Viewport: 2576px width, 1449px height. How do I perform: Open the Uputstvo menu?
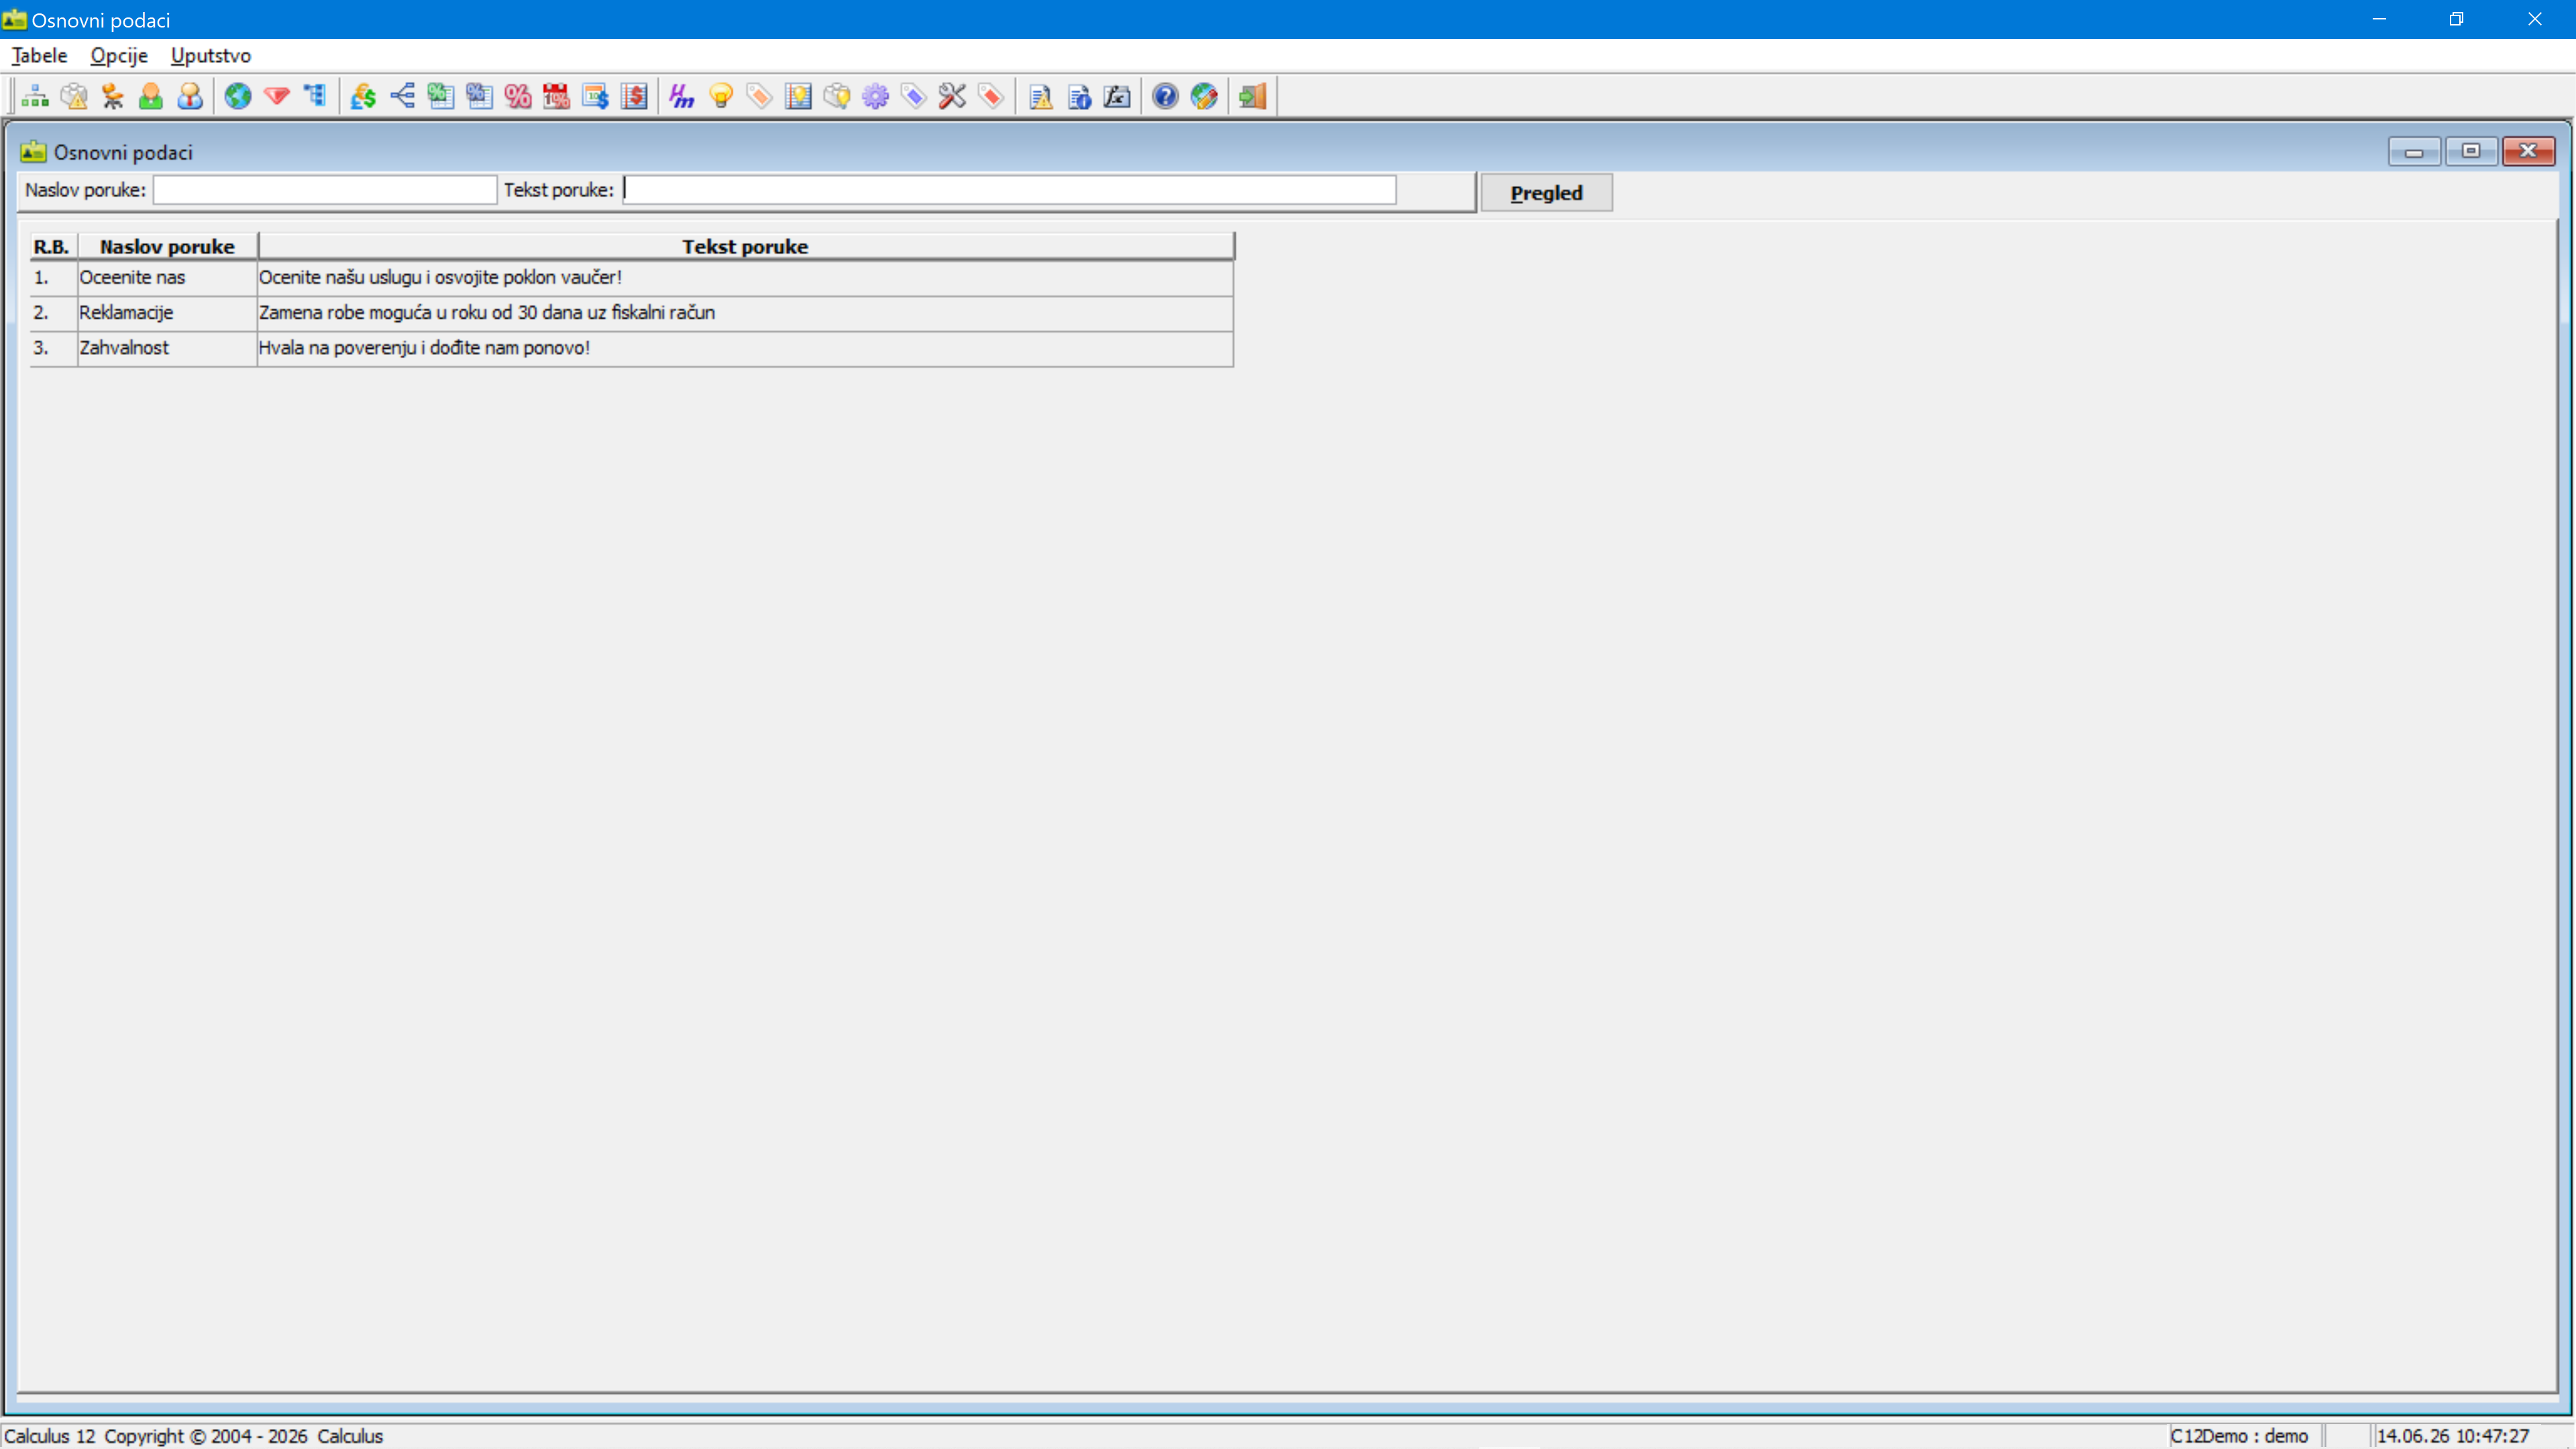[x=211, y=55]
